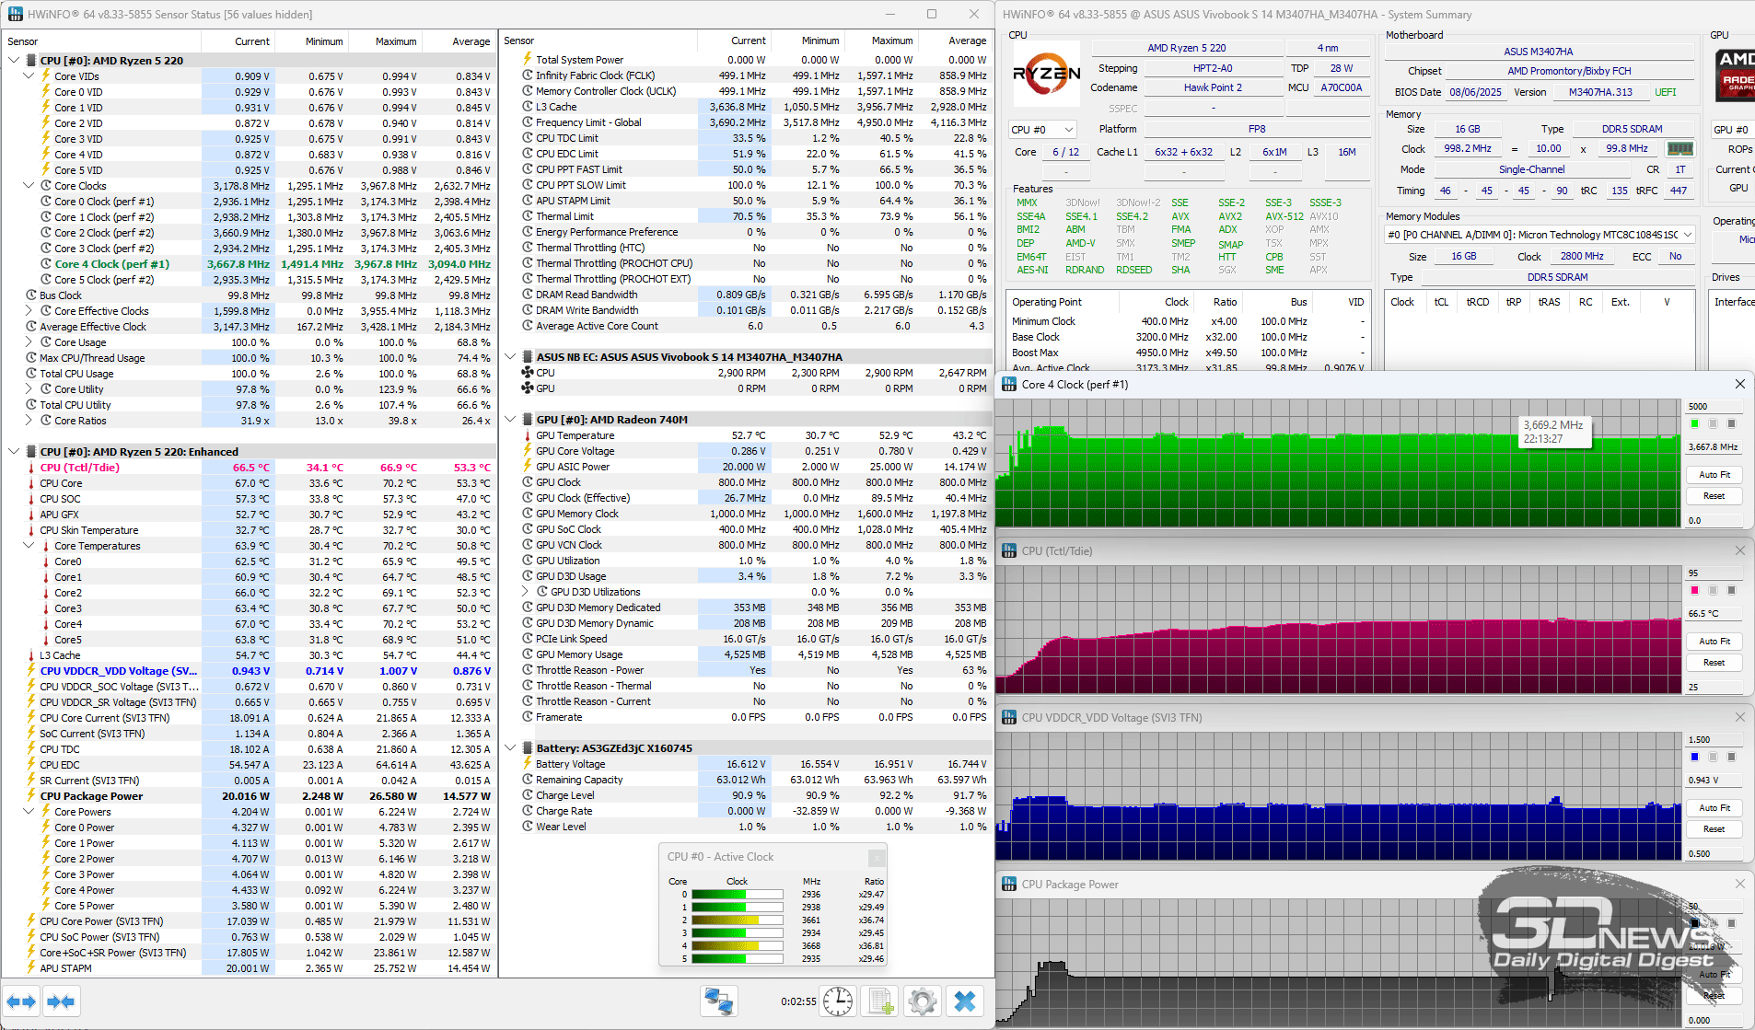1755x1030 pixels.
Task: Open the memory module selection dropdown
Action: (1687, 235)
